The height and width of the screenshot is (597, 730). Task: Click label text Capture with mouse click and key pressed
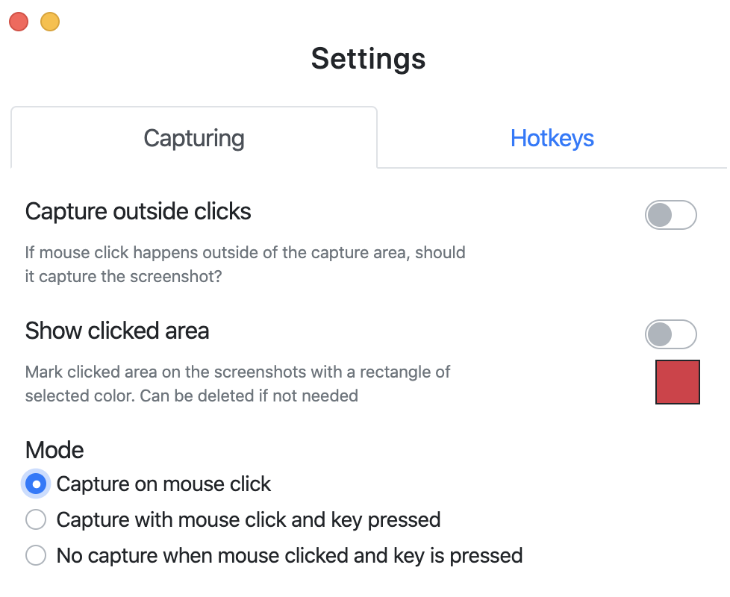tap(249, 519)
